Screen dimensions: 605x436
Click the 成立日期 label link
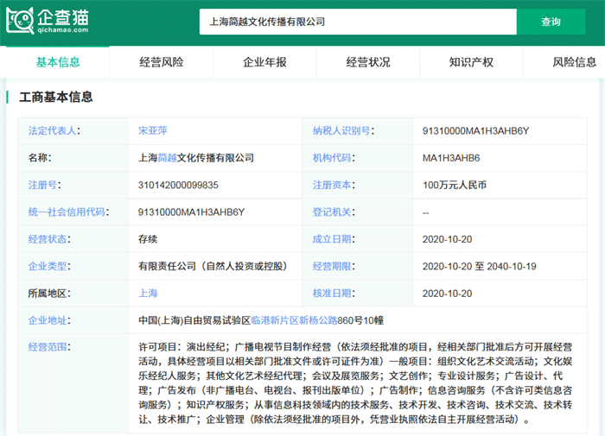click(332, 239)
